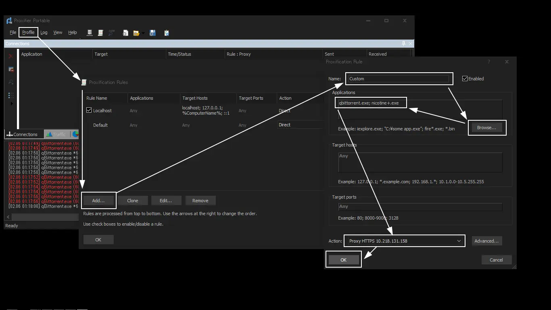Viewport: 551px width, 310px height.
Task: Click the Advanced... button
Action: click(486, 241)
